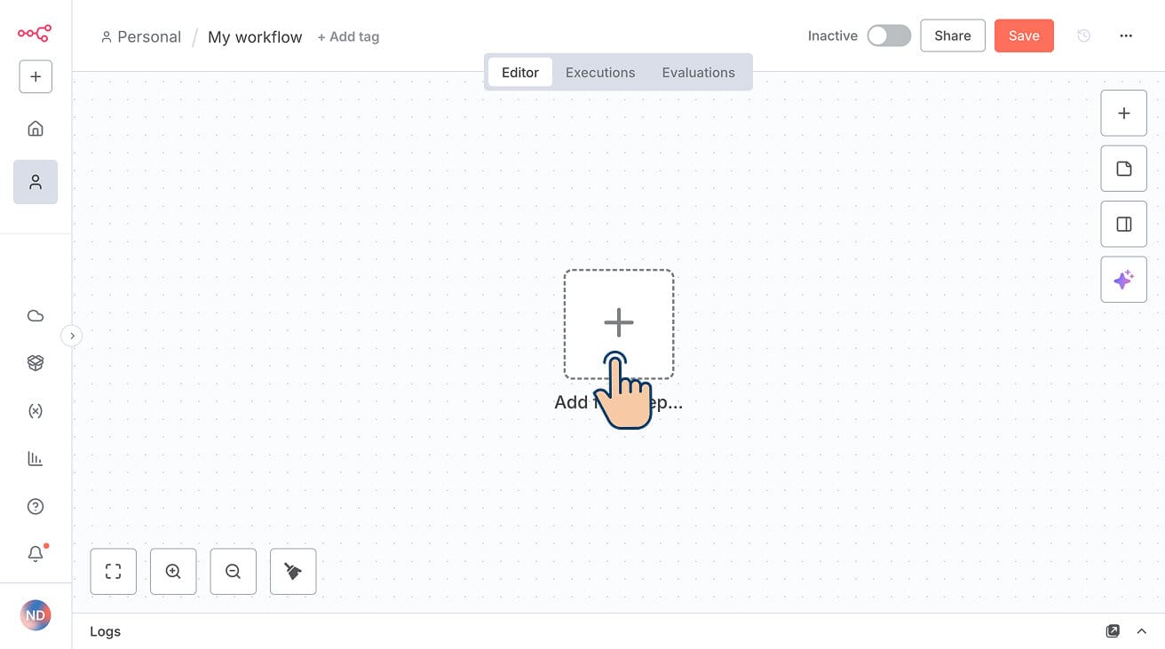This screenshot has width=1165, height=649.
Task: Open the Templates section in the sidebar
Action: pyautogui.click(x=36, y=362)
